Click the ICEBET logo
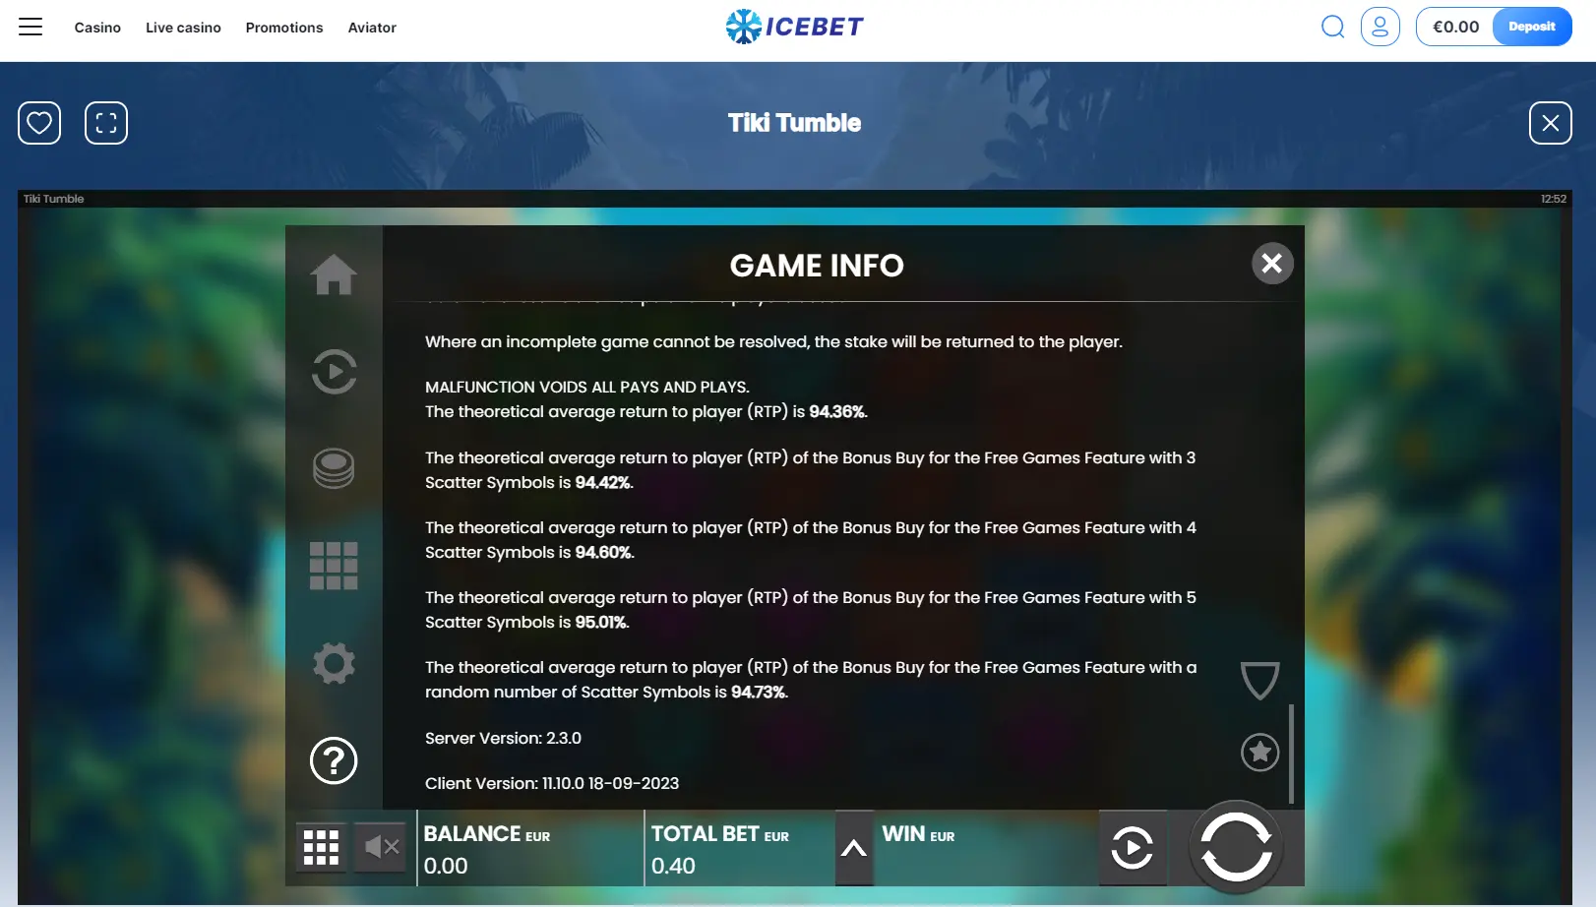This screenshot has height=907, width=1596. coord(794,27)
